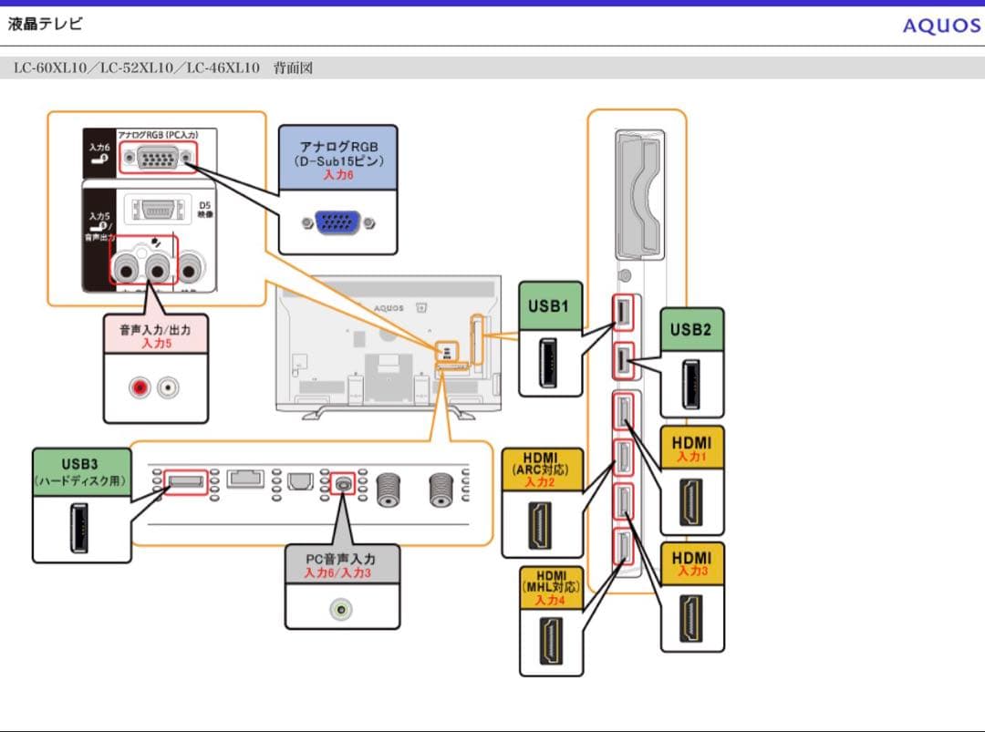Click the USB2 port icon
This screenshot has width=985, height=732.
691,384
